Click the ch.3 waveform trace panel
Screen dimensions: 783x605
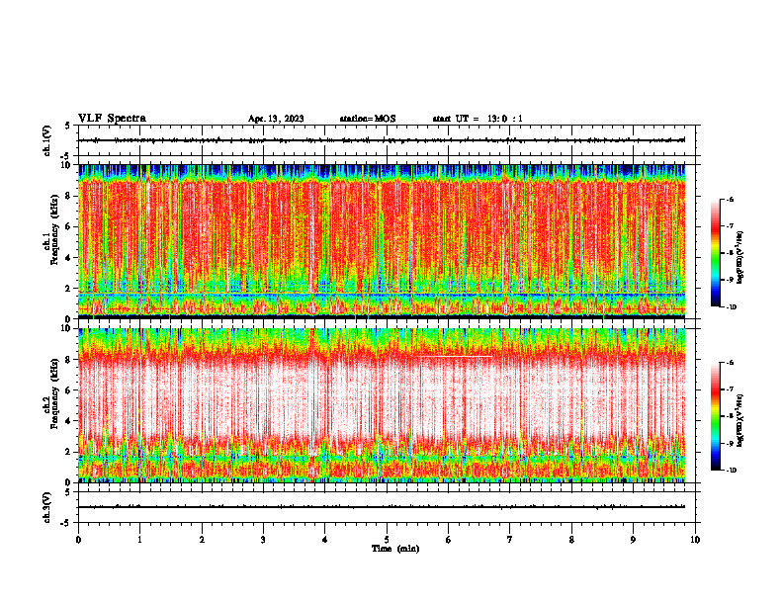click(386, 507)
